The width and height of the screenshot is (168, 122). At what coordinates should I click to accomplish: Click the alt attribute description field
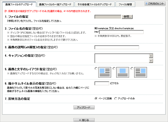[117, 47]
